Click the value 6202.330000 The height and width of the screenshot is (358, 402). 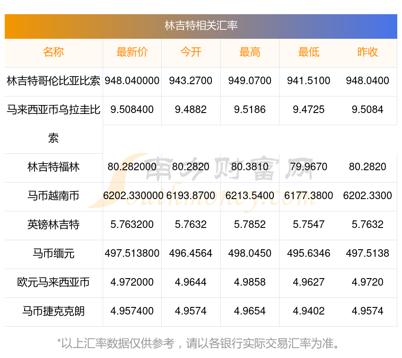coord(133,196)
